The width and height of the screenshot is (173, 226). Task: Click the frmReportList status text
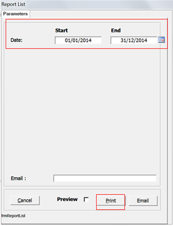point(13,216)
